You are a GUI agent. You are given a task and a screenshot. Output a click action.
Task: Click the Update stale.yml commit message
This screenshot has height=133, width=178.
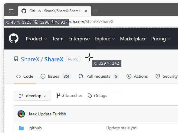tap(122, 128)
